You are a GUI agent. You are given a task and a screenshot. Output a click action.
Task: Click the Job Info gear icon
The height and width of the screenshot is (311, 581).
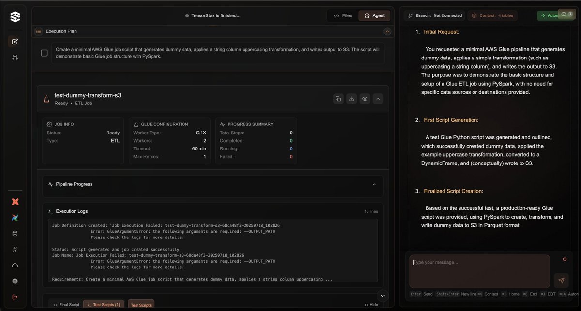point(49,124)
